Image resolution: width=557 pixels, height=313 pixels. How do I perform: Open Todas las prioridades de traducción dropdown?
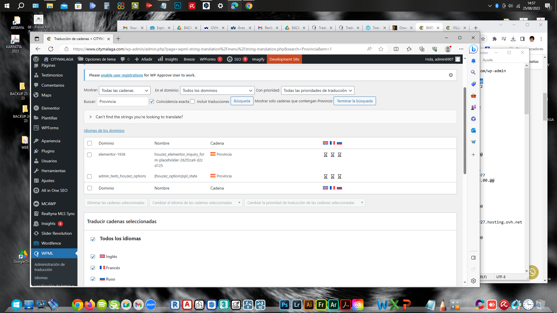[x=318, y=90]
